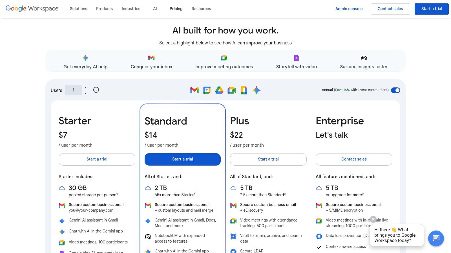Dismiss the chat greeting popup
The width and height of the screenshot is (451, 253).
[373, 219]
